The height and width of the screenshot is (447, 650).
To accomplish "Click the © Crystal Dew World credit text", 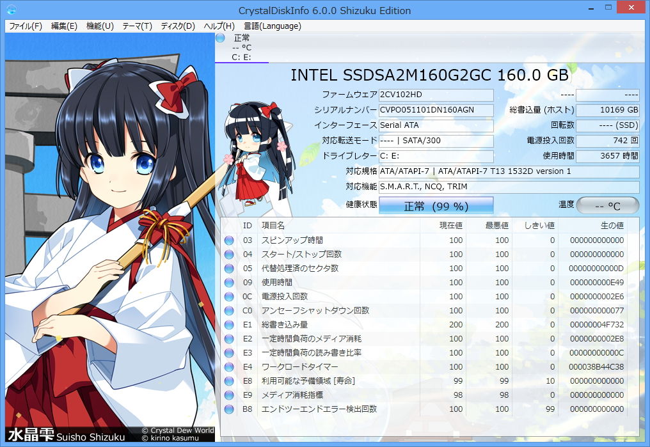I will point(178,430).
